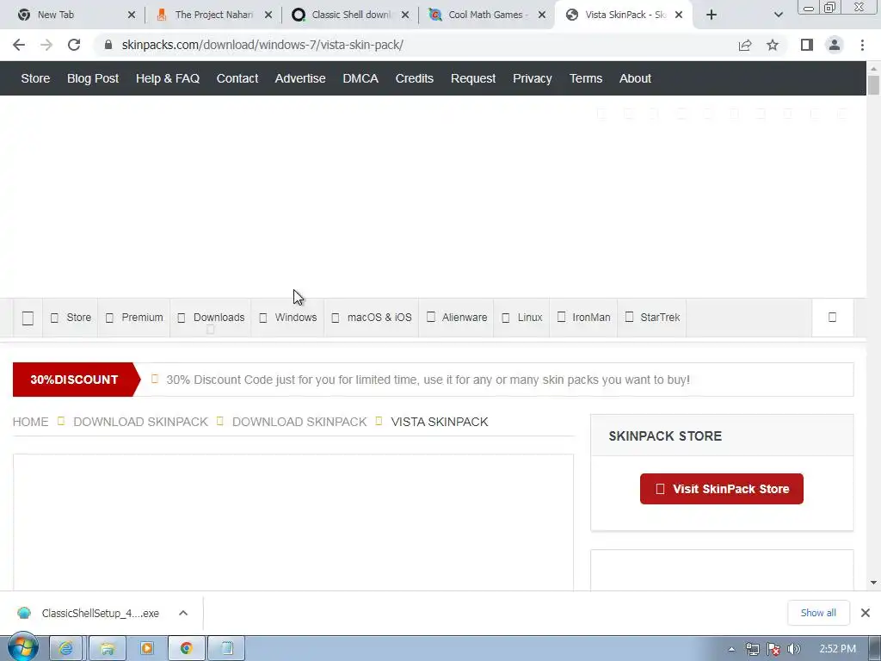This screenshot has width=881, height=661.
Task: Open the DMCA page
Action: tap(360, 78)
